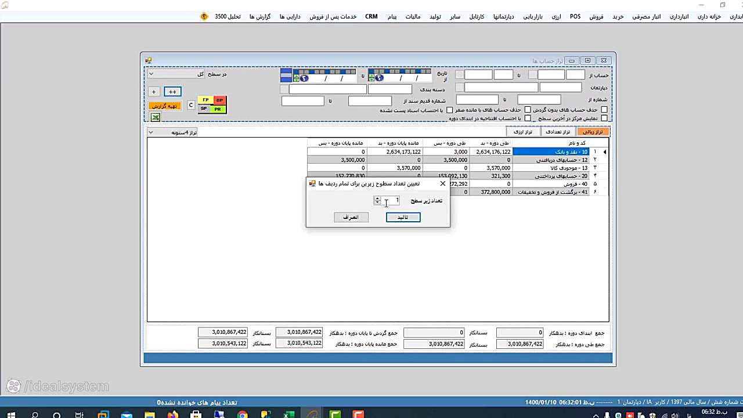Toggle نمایش مرکز در آخرین سطح checkbox

click(604, 118)
